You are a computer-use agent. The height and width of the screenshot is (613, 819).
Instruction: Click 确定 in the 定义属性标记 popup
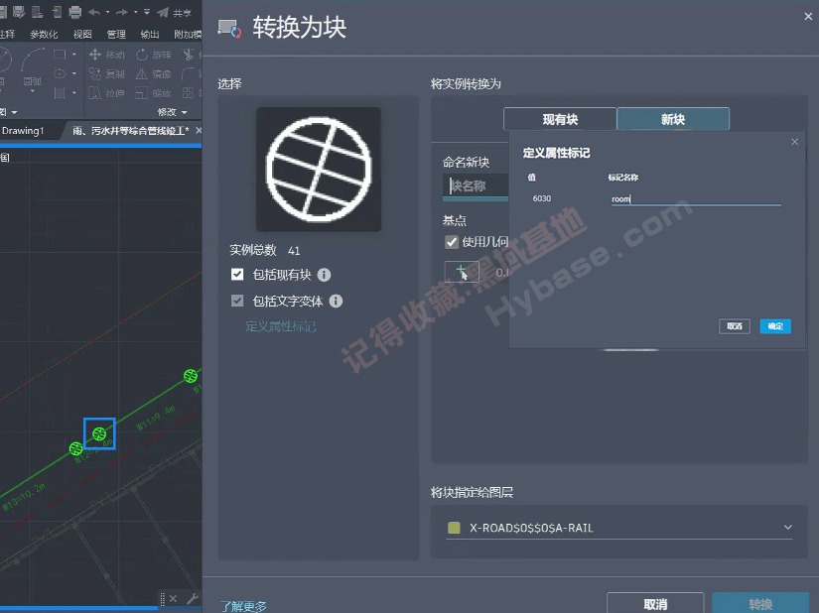click(x=775, y=326)
